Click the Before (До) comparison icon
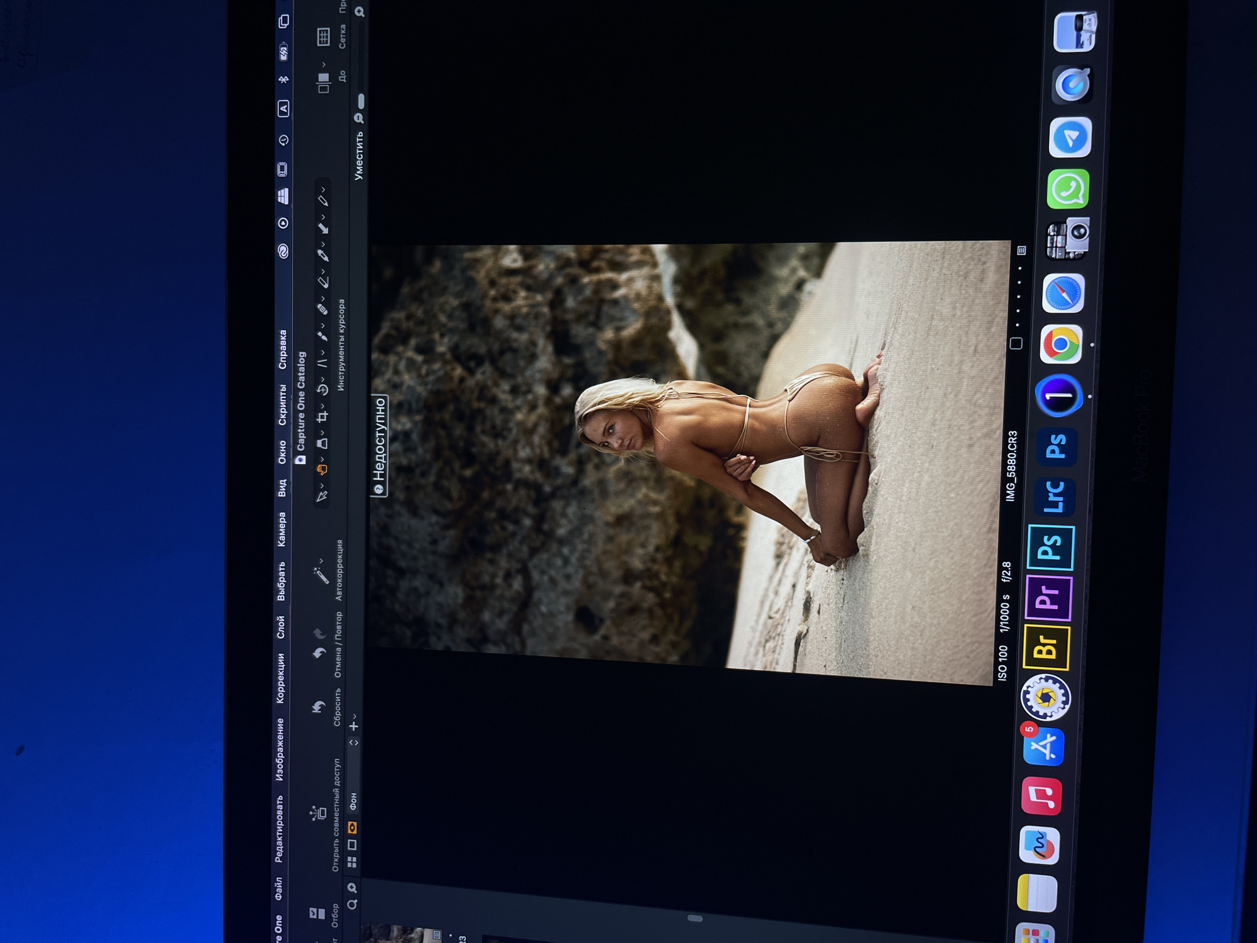The height and width of the screenshot is (943, 1257). [323, 83]
